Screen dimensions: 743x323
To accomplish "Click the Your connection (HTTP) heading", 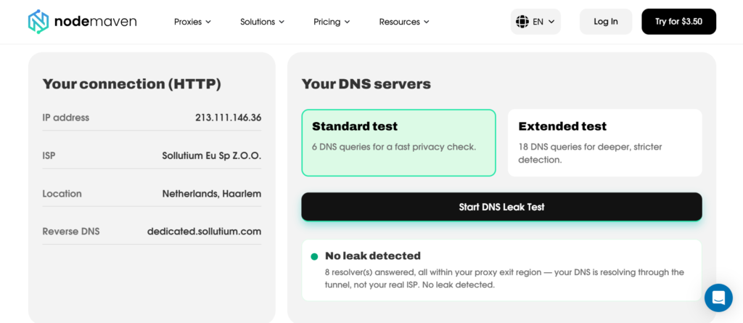I will coord(132,84).
